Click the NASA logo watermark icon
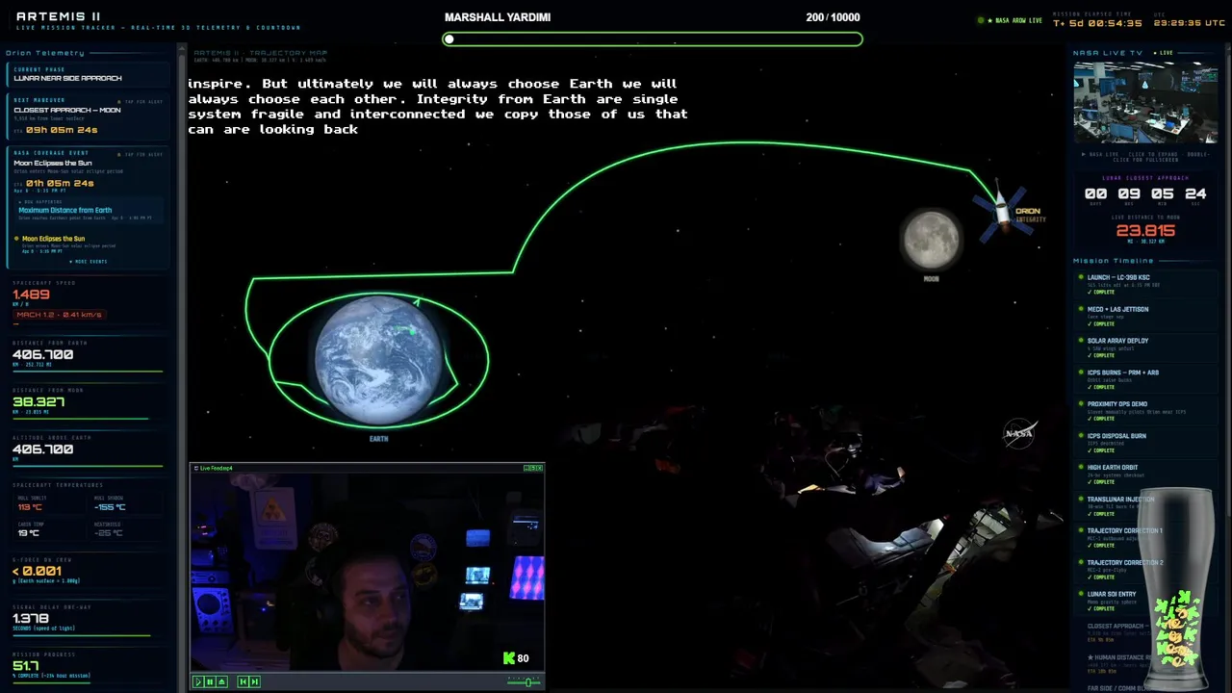1232x693 pixels. pyautogui.click(x=1019, y=433)
